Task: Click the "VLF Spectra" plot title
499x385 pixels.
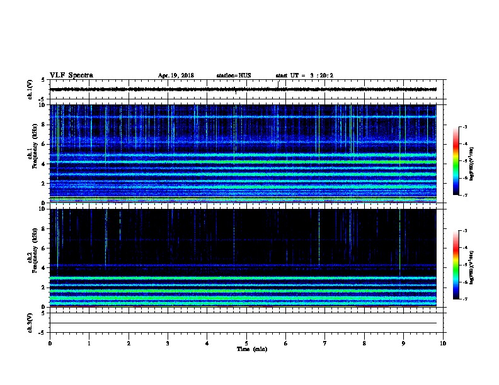Action: click(x=71, y=75)
